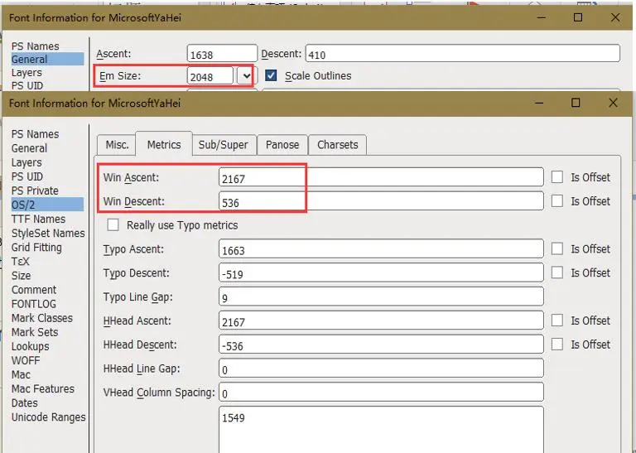The height and width of the screenshot is (453, 636).
Task: Select the Comment category
Action: pyautogui.click(x=34, y=290)
